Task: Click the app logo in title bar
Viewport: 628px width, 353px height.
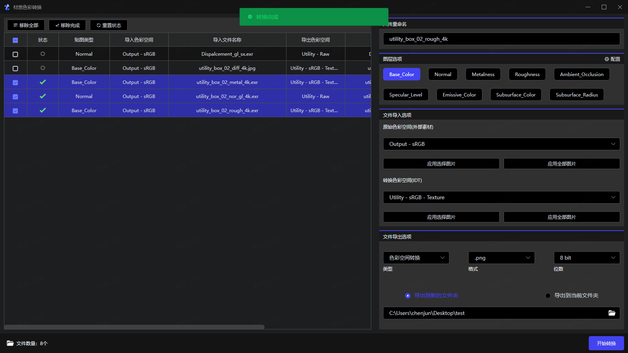Action: tap(7, 7)
